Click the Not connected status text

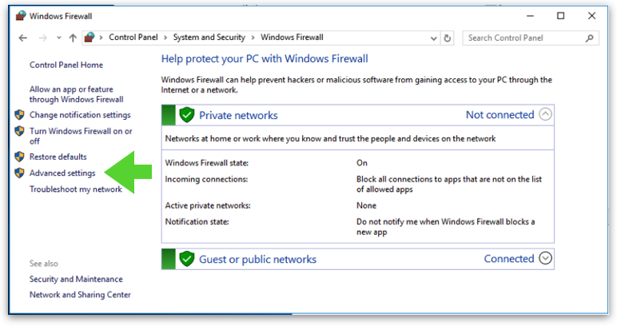[x=500, y=115]
